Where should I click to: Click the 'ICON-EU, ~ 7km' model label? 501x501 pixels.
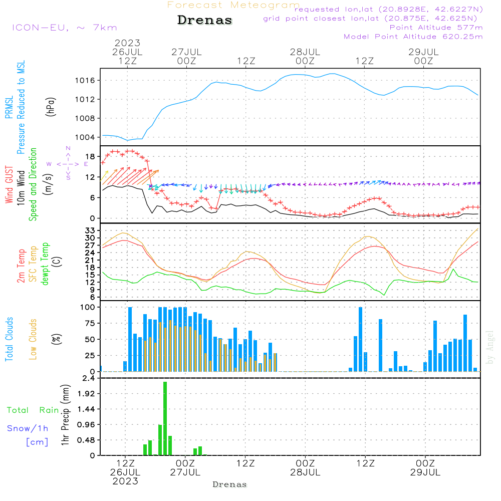click(65, 28)
